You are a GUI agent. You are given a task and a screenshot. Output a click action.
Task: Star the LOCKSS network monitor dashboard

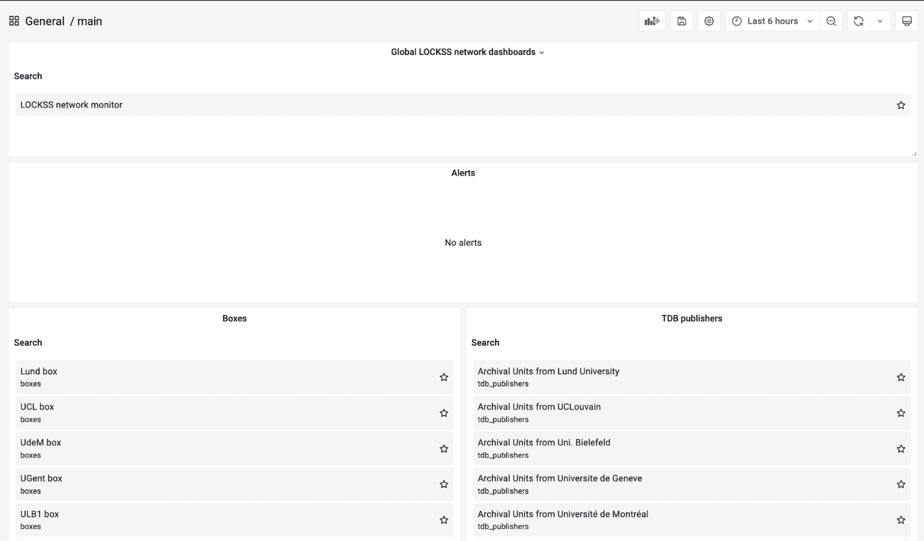(x=900, y=105)
